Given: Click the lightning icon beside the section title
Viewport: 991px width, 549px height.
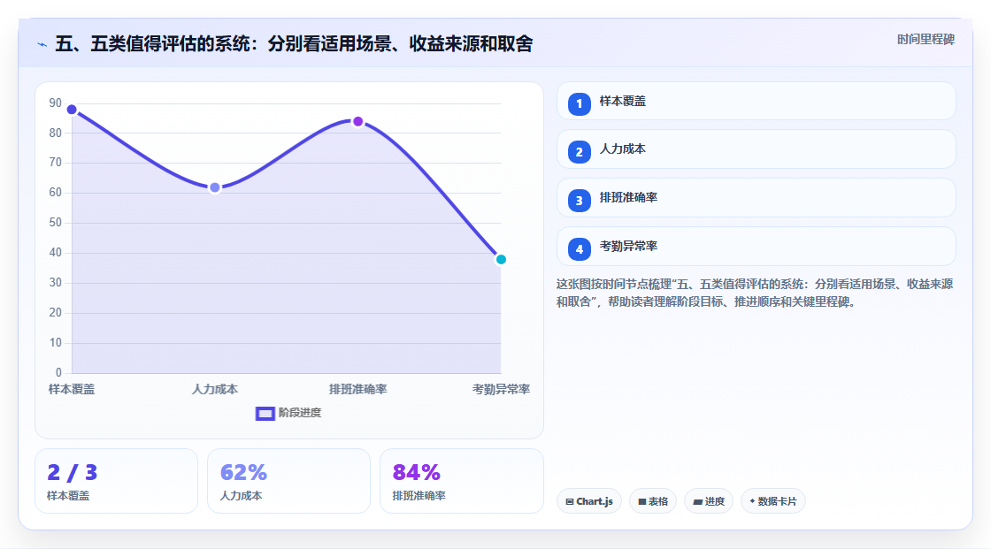Looking at the screenshot, I should click(x=42, y=44).
